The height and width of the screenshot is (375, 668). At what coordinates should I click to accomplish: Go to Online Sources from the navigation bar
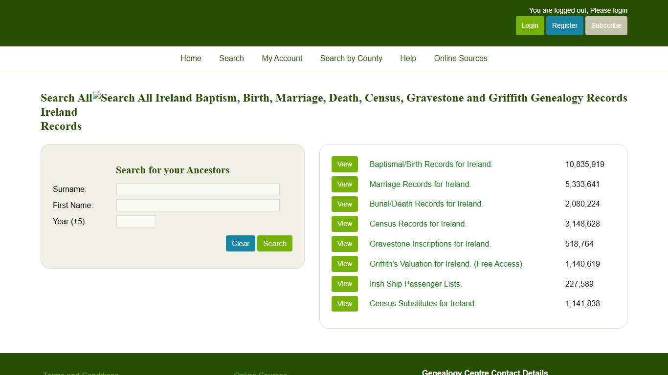(460, 58)
